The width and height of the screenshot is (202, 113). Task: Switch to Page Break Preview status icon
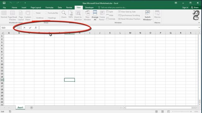[168, 112]
